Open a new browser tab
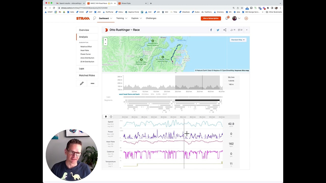 151,3
